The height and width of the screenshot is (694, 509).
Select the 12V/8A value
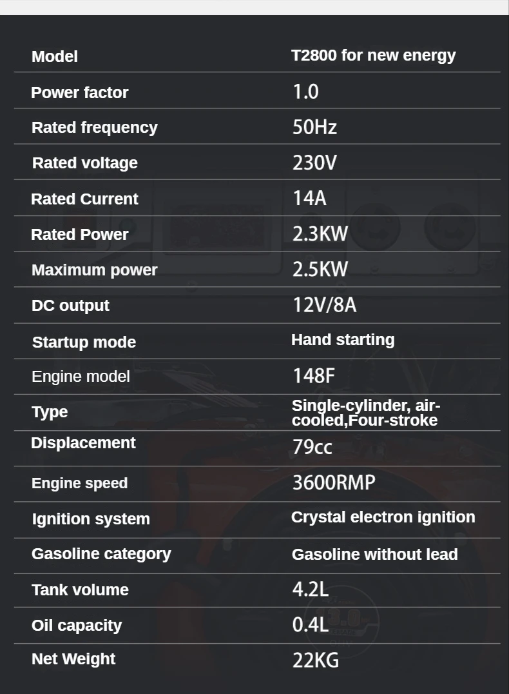324,304
